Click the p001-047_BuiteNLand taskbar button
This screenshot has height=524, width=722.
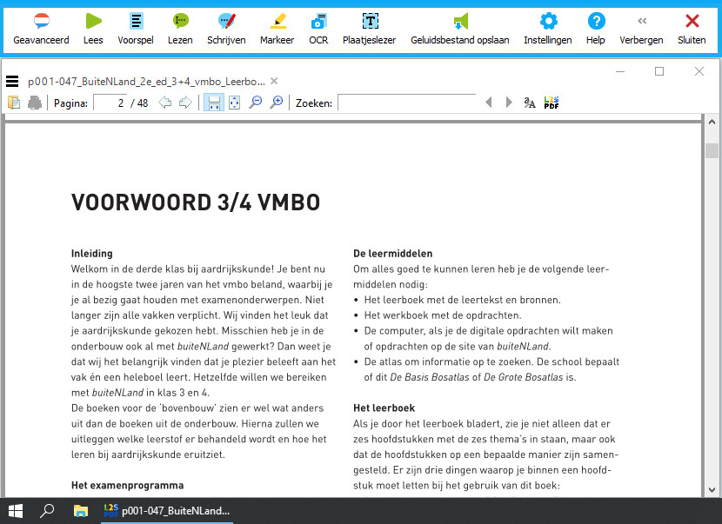point(167,511)
